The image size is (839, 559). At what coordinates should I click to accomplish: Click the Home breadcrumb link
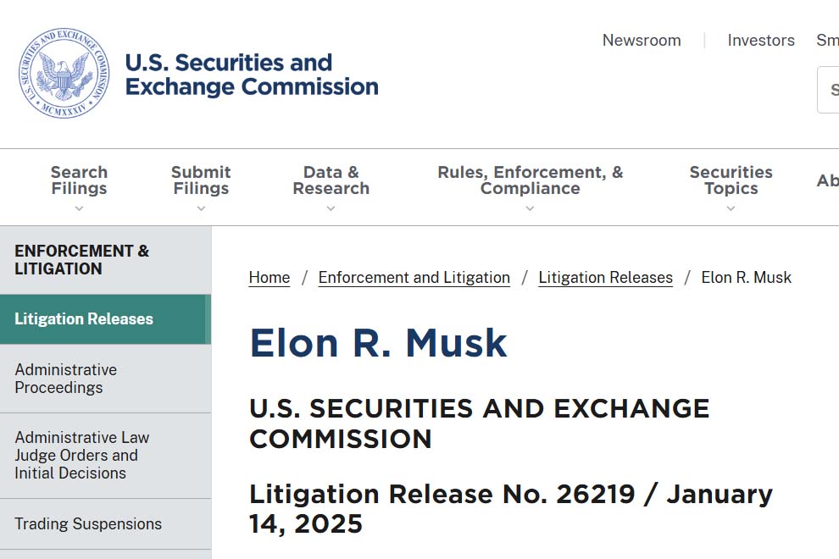(x=269, y=278)
